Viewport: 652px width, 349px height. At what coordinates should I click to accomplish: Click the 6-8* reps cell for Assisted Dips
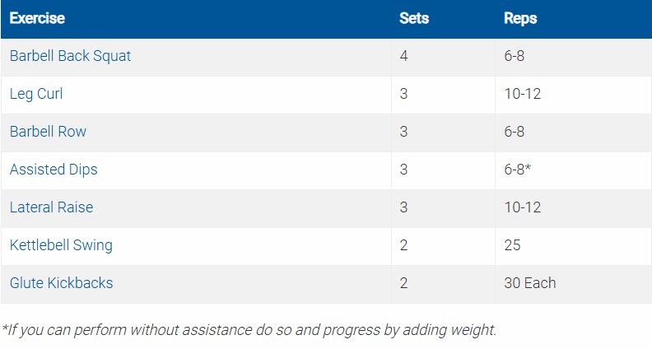(518, 170)
